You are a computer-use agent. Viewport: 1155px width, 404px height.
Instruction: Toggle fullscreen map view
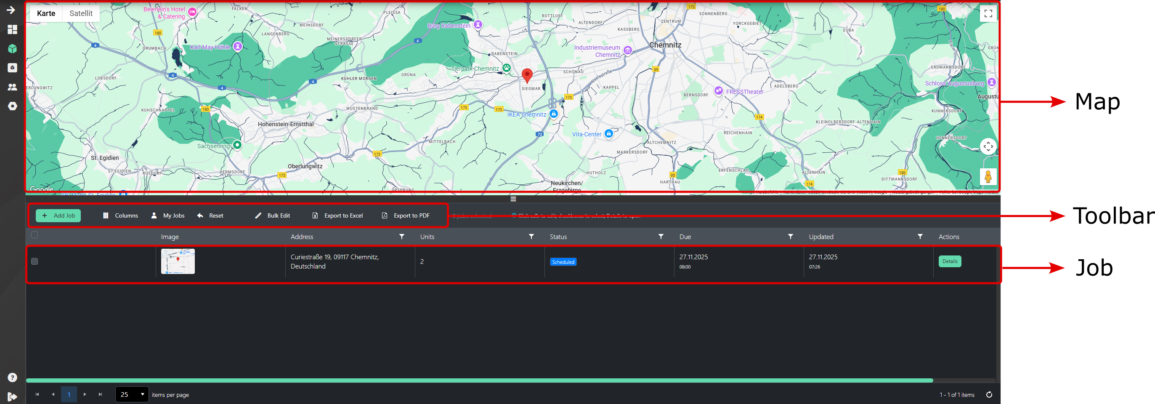988,13
